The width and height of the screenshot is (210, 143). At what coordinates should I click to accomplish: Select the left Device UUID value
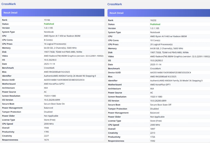64,80
